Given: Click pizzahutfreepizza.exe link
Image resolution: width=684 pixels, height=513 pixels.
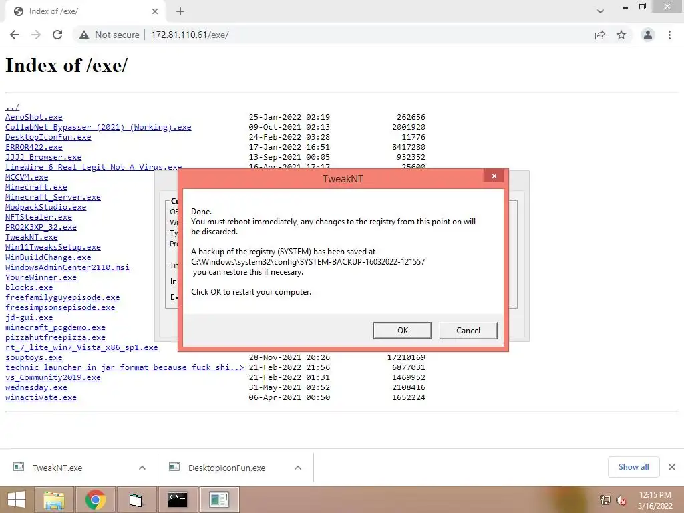Looking at the screenshot, I should tap(55, 337).
